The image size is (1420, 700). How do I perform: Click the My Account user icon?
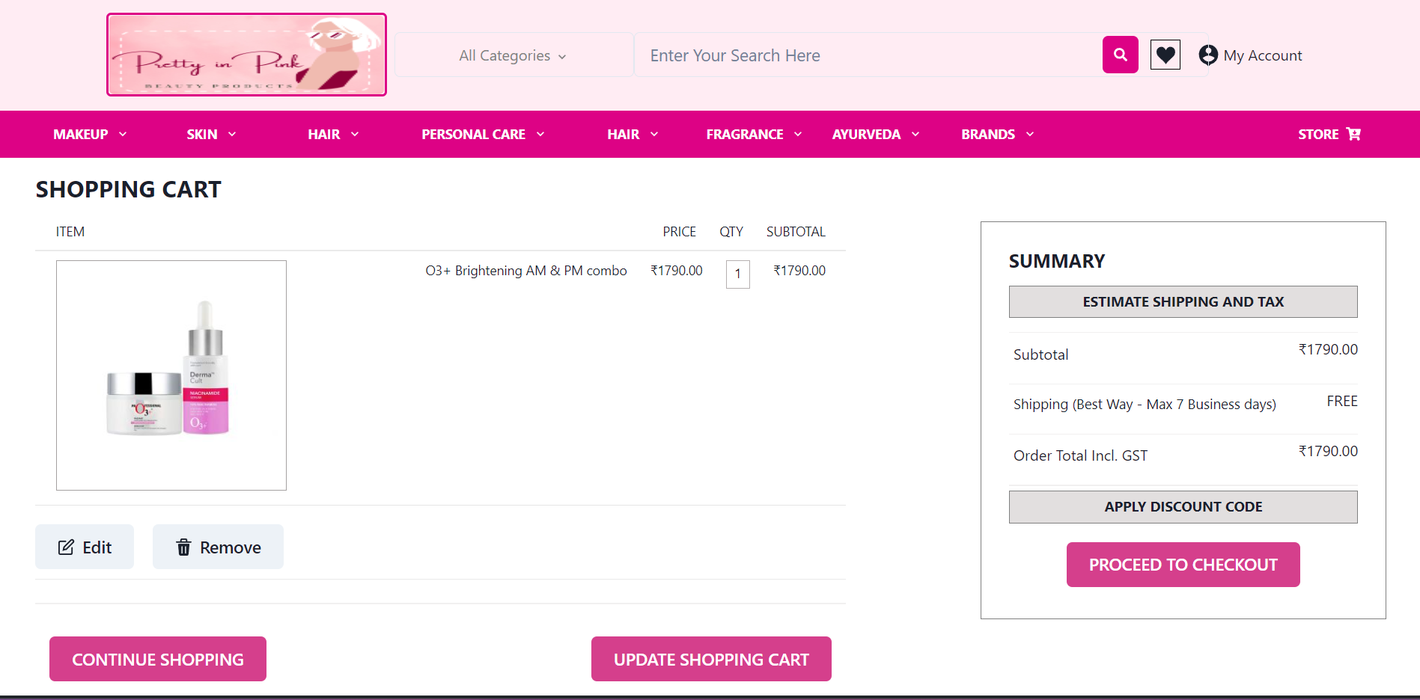point(1207,55)
